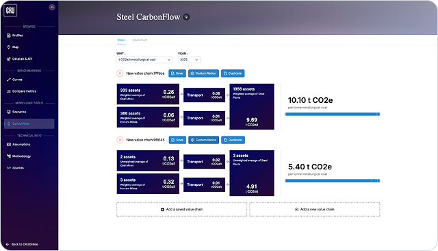Select CarbonFlow in the sidebar
This screenshot has height=251, width=438.
29,123
